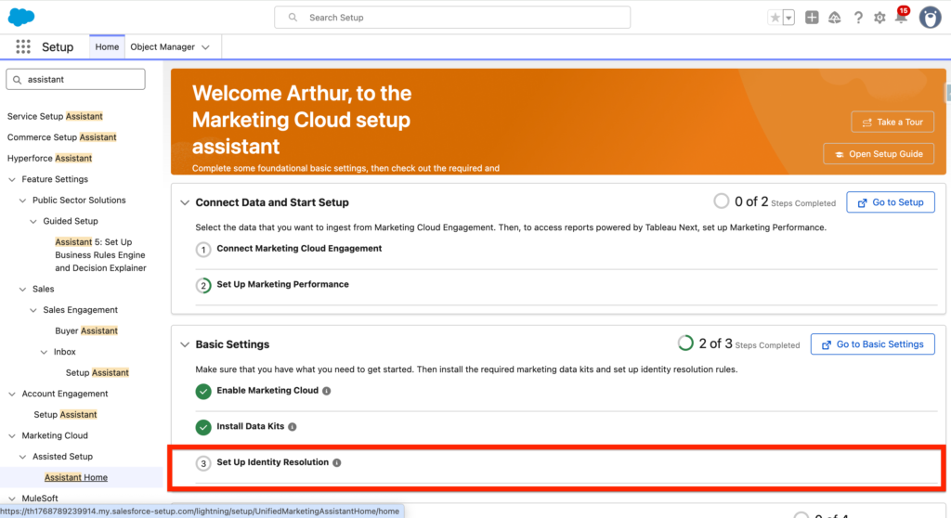This screenshot has height=518, width=951.
Task: Open the Object Manager tab dropdown arrow
Action: coord(205,47)
